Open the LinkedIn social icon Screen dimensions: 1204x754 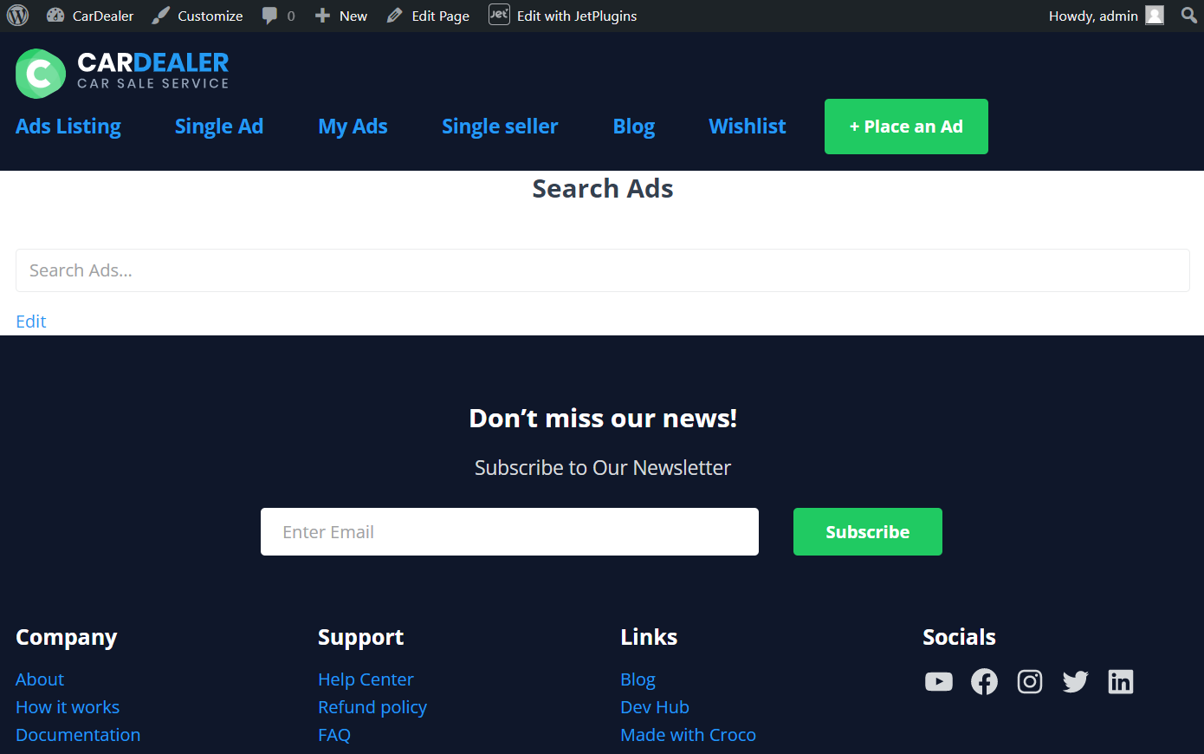tap(1121, 682)
